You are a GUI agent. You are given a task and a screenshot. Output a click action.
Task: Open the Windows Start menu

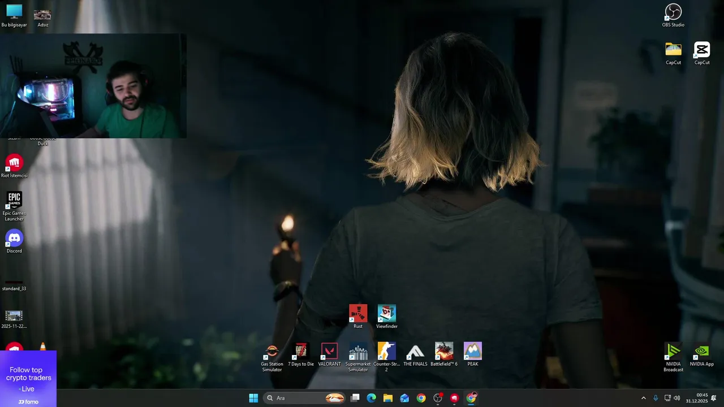click(x=253, y=398)
